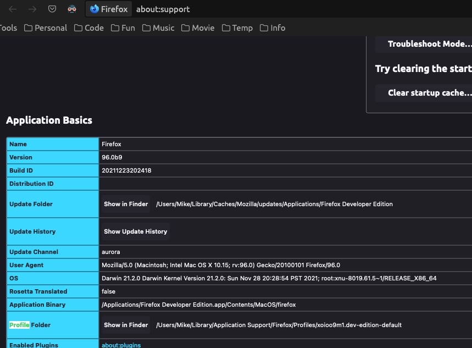Click the Troubleshoot Mode button
The image size is (472, 348).
coord(424,44)
